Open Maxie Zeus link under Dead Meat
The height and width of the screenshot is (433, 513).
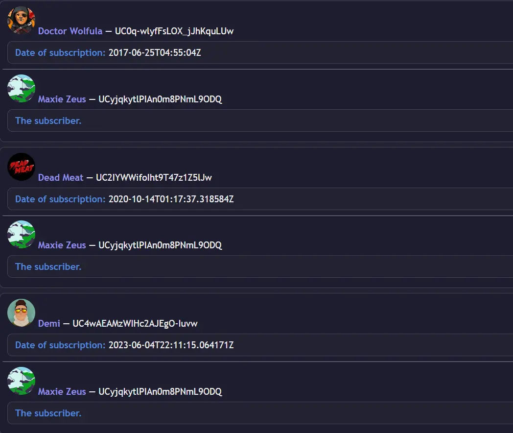(62, 245)
